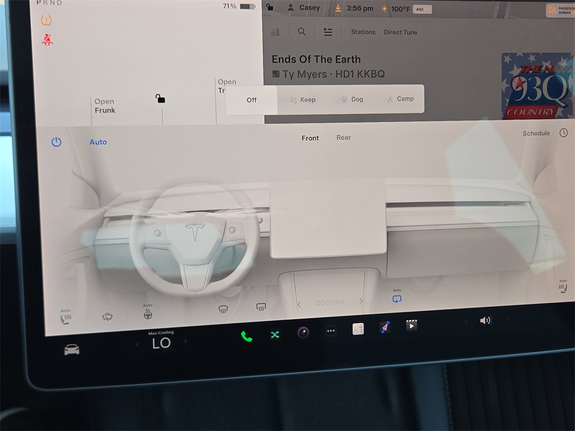Switch climate to Auto mode
575x431 pixels.
click(x=98, y=142)
